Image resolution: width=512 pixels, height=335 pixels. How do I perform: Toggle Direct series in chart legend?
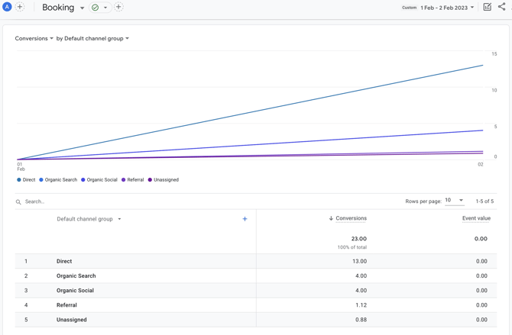(26, 180)
